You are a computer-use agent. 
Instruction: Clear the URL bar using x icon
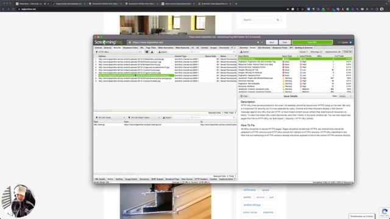coord(258,43)
